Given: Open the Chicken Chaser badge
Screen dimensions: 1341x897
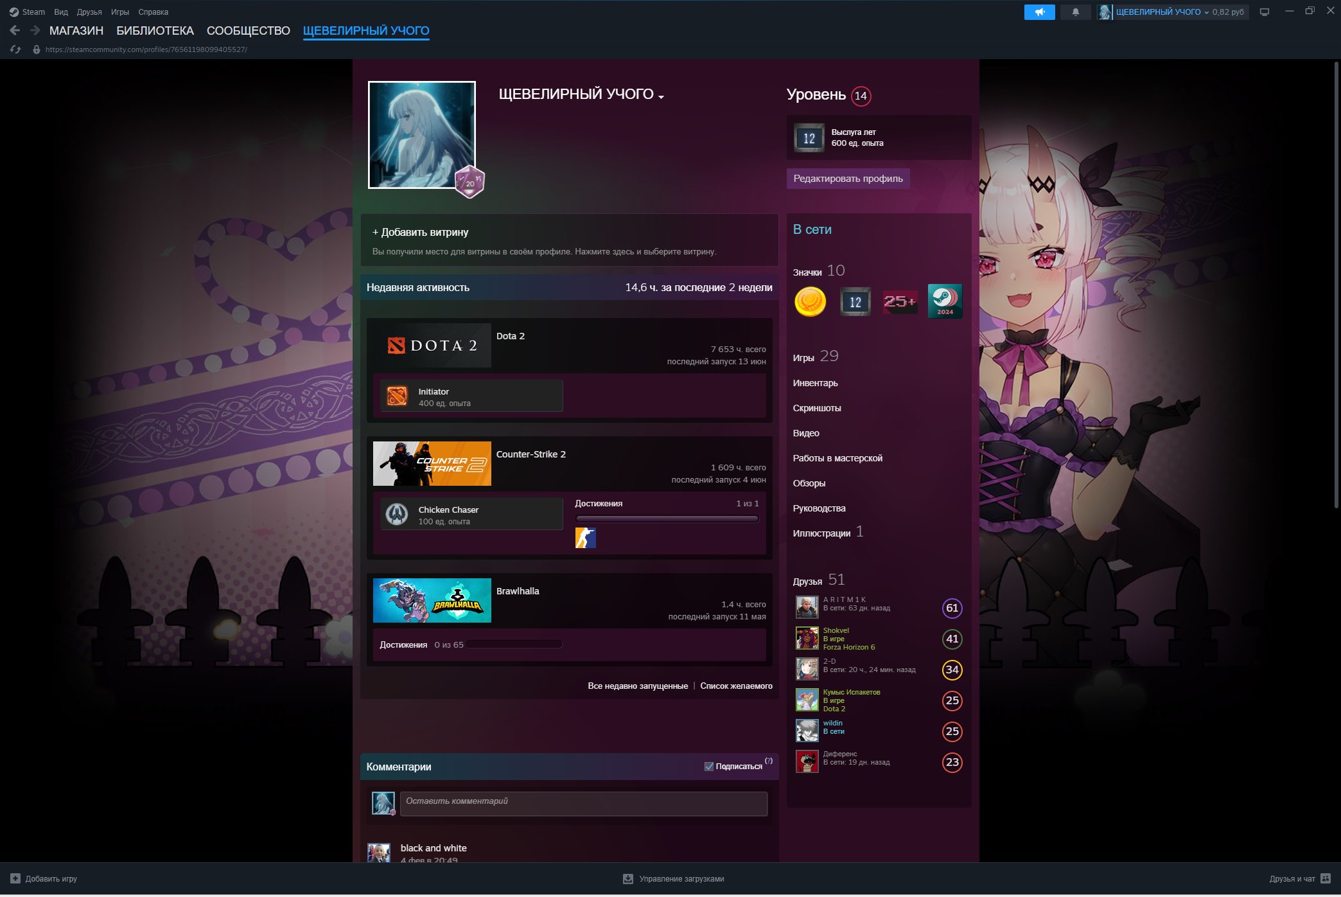Looking at the screenshot, I should click(472, 515).
